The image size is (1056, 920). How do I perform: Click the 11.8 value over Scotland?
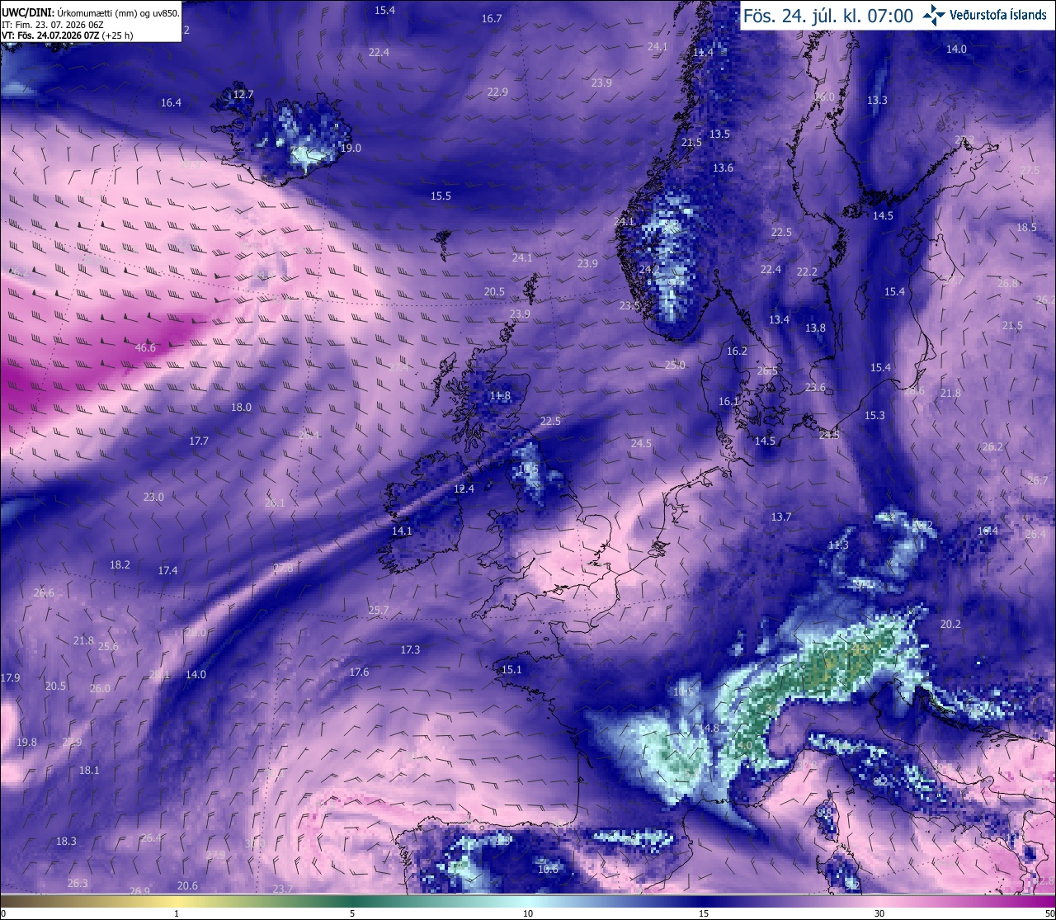[500, 395]
